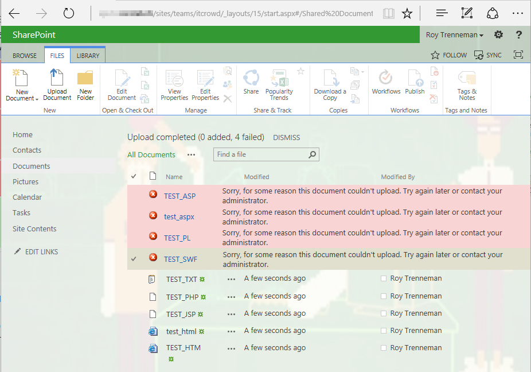Screen dimensions: 531x372
Task: Tick presence box beside Roy Trenneman on TEST_HTM row
Action: coord(384,348)
